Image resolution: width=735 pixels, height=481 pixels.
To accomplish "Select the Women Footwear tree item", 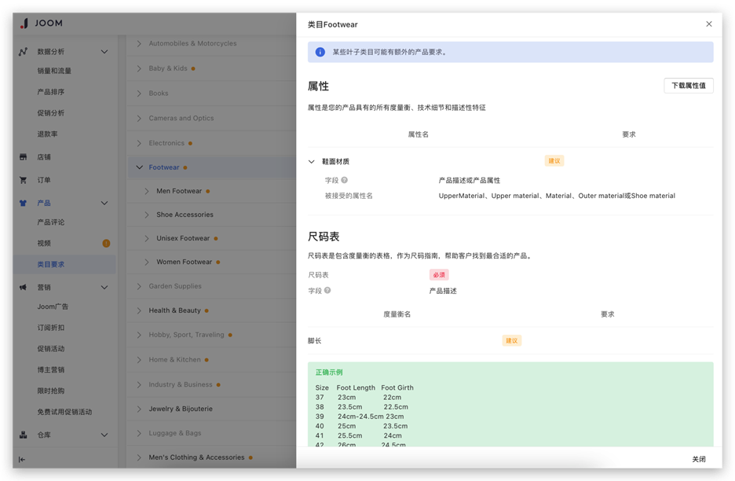I will click(x=184, y=262).
